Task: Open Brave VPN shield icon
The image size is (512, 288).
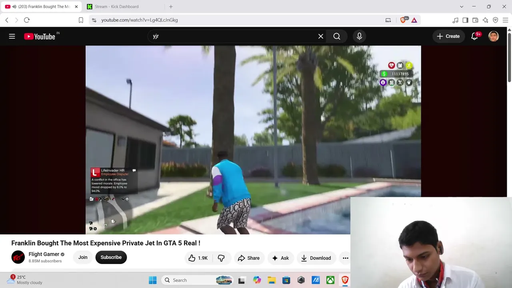Action: click(x=495, y=20)
